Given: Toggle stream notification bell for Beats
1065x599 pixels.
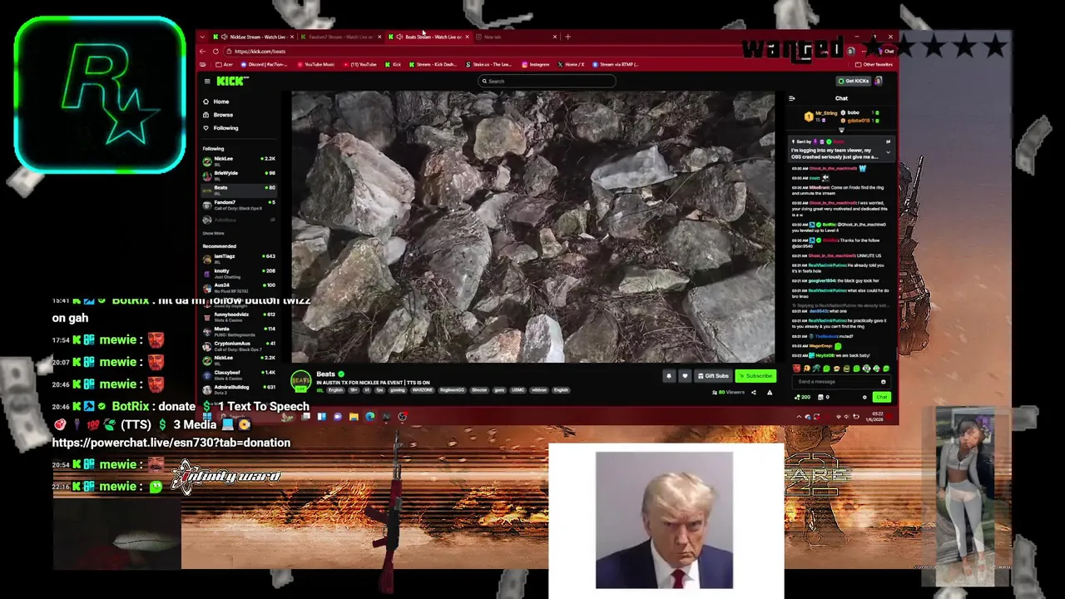Looking at the screenshot, I should coord(668,376).
